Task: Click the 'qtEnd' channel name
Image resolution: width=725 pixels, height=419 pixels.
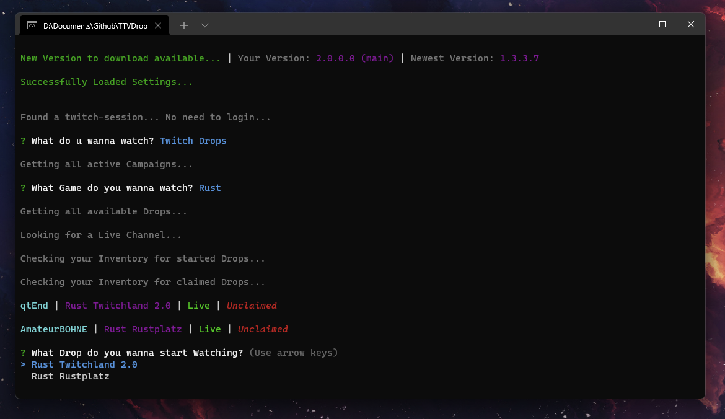Action: pyautogui.click(x=34, y=306)
